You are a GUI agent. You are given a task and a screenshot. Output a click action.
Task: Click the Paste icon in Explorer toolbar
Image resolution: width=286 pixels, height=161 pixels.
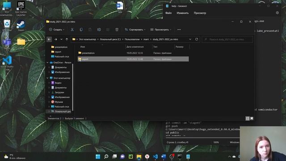pos(90,30)
